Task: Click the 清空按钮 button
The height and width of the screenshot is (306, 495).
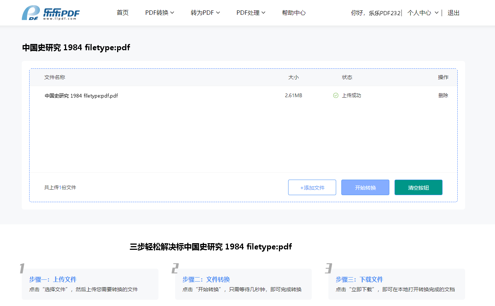Action: (x=419, y=187)
